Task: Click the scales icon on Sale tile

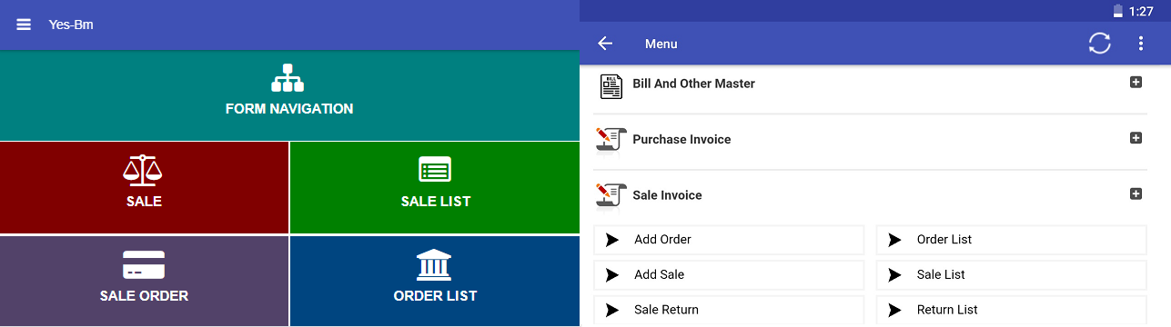Action: (143, 170)
